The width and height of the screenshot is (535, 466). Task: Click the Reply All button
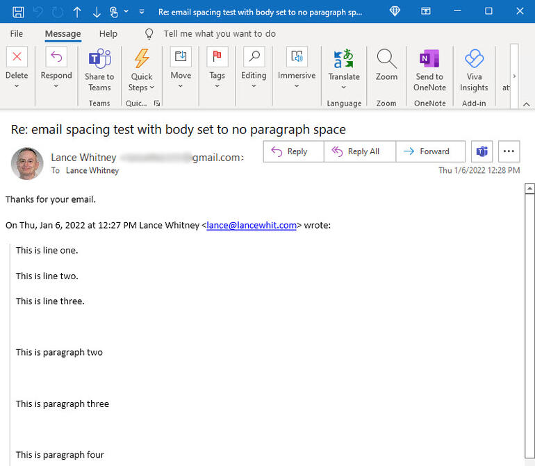360,151
